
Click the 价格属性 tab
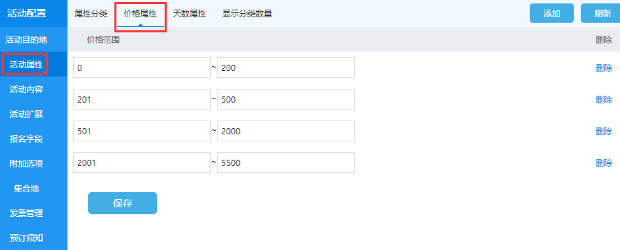pyautogui.click(x=141, y=14)
